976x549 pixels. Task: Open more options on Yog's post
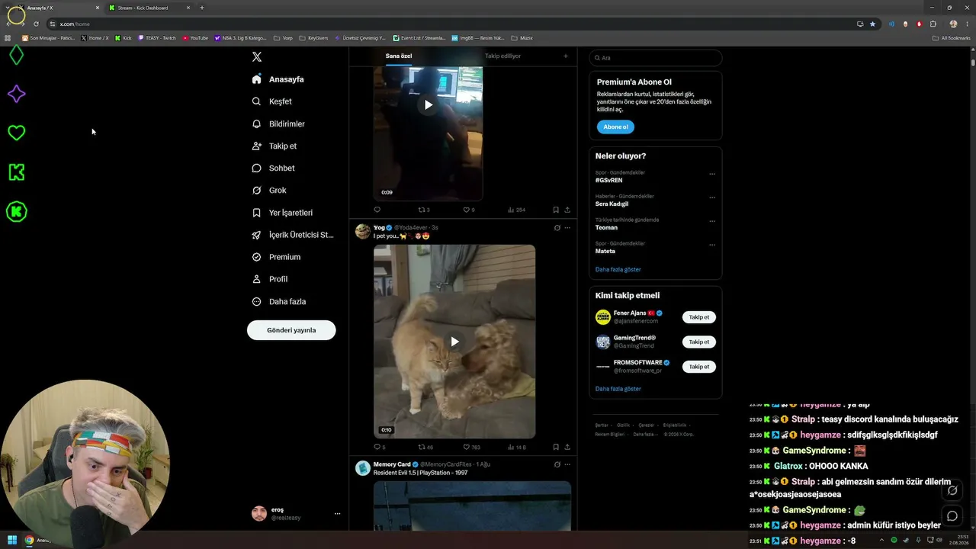567,227
